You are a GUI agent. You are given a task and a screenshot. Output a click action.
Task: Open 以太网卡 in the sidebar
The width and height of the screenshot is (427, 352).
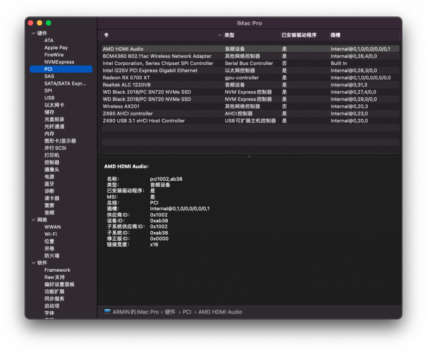(x=54, y=105)
